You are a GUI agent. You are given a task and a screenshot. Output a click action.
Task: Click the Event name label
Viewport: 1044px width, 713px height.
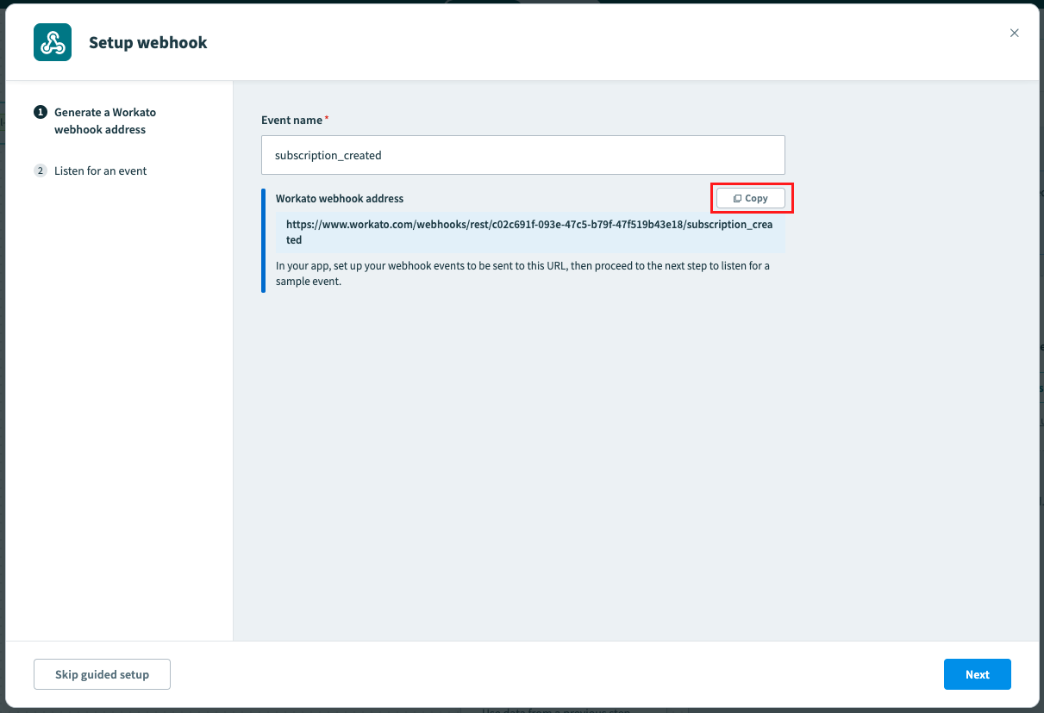[x=292, y=120]
